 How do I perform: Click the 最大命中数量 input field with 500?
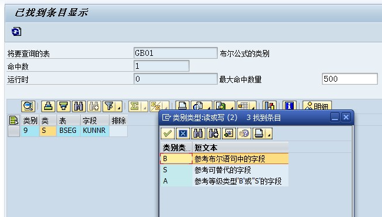[350, 79]
